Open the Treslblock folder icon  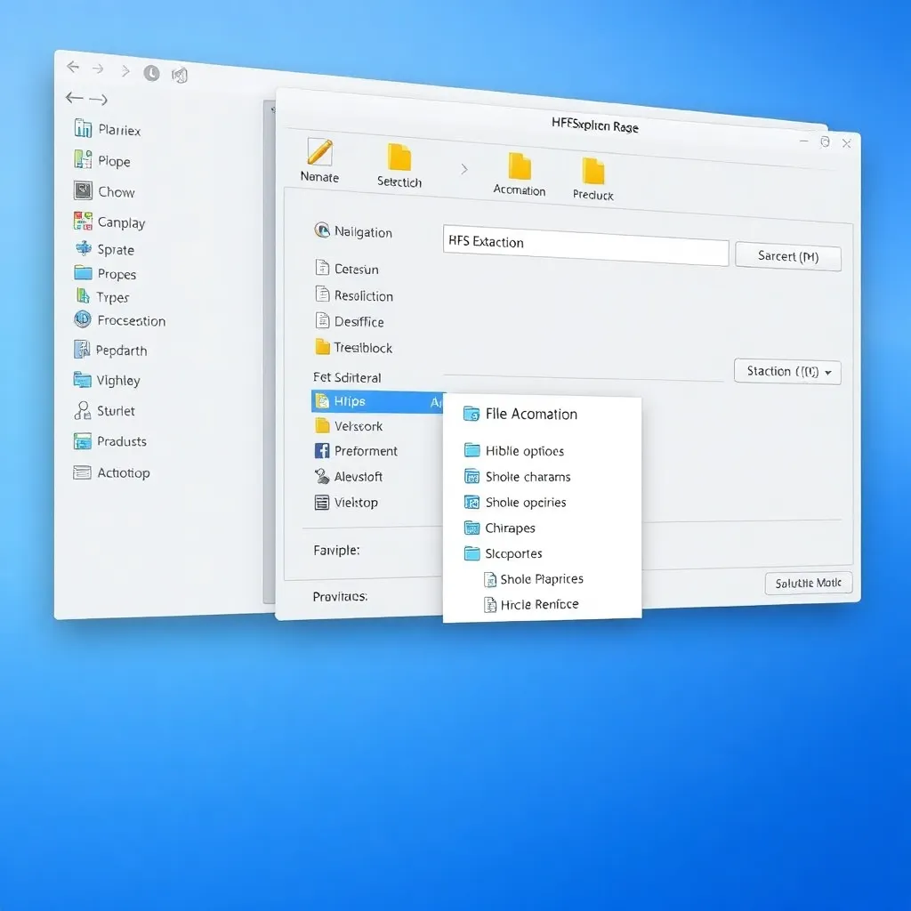click(x=322, y=348)
